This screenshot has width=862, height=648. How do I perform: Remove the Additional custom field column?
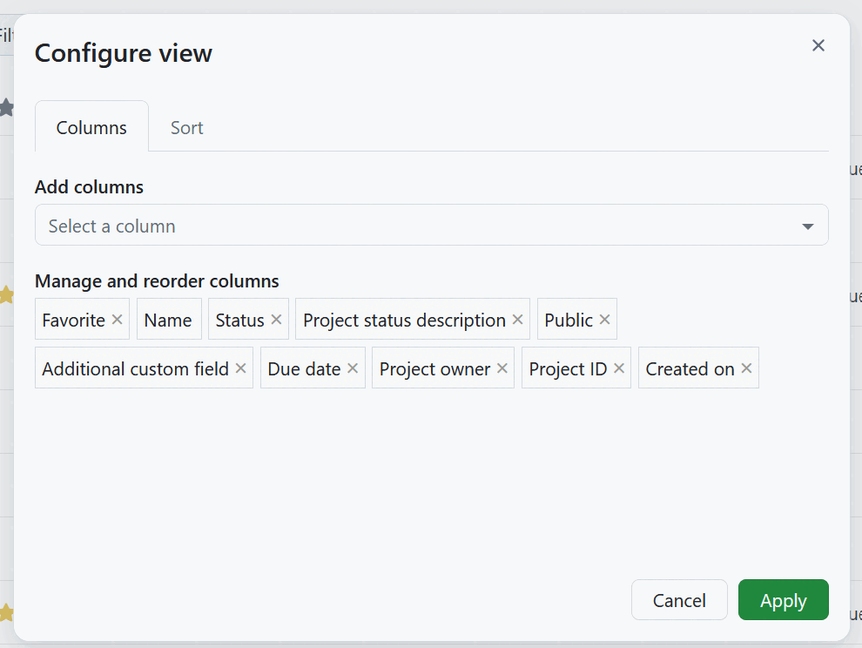[240, 368]
